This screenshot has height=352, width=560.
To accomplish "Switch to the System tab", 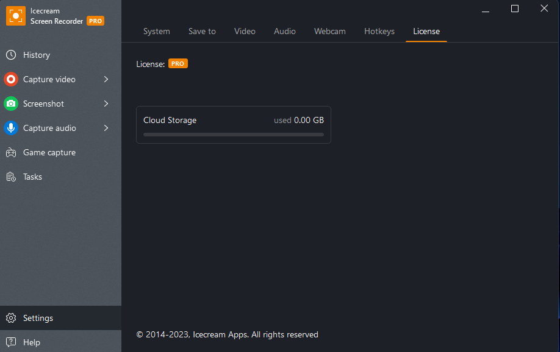I will tap(156, 32).
